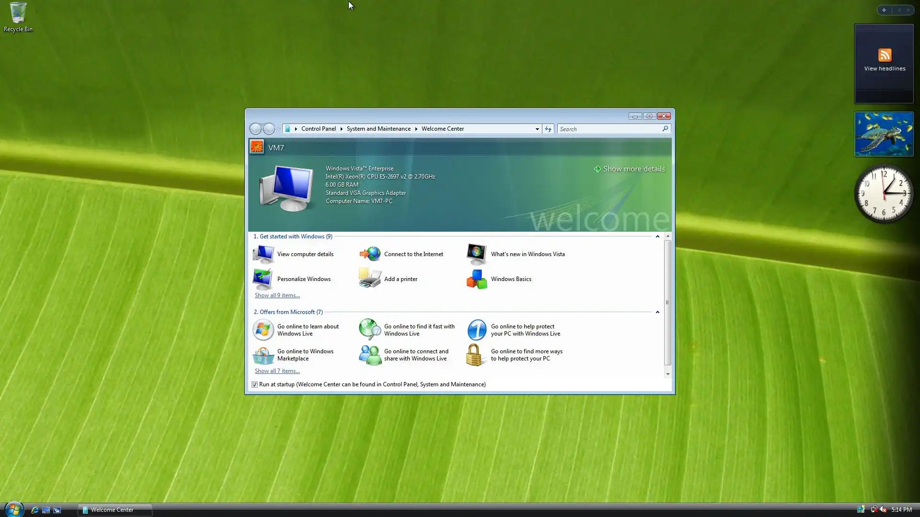The image size is (920, 517).
Task: Click the Show all 7 items link
Action: [277, 371]
